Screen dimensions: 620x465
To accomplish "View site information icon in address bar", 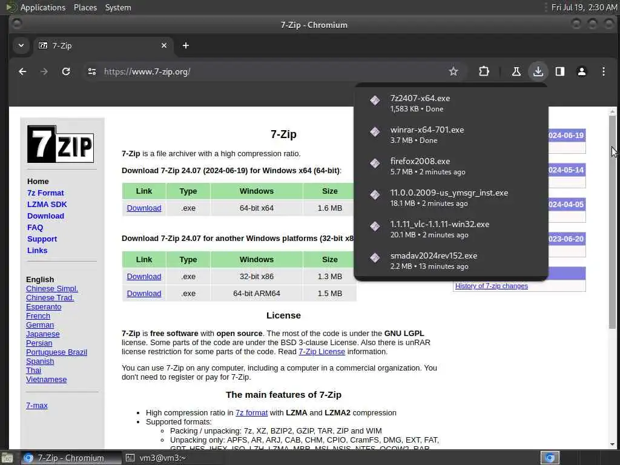I will click(x=92, y=71).
